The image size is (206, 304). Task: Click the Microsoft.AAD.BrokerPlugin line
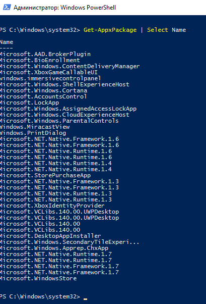click(45, 54)
